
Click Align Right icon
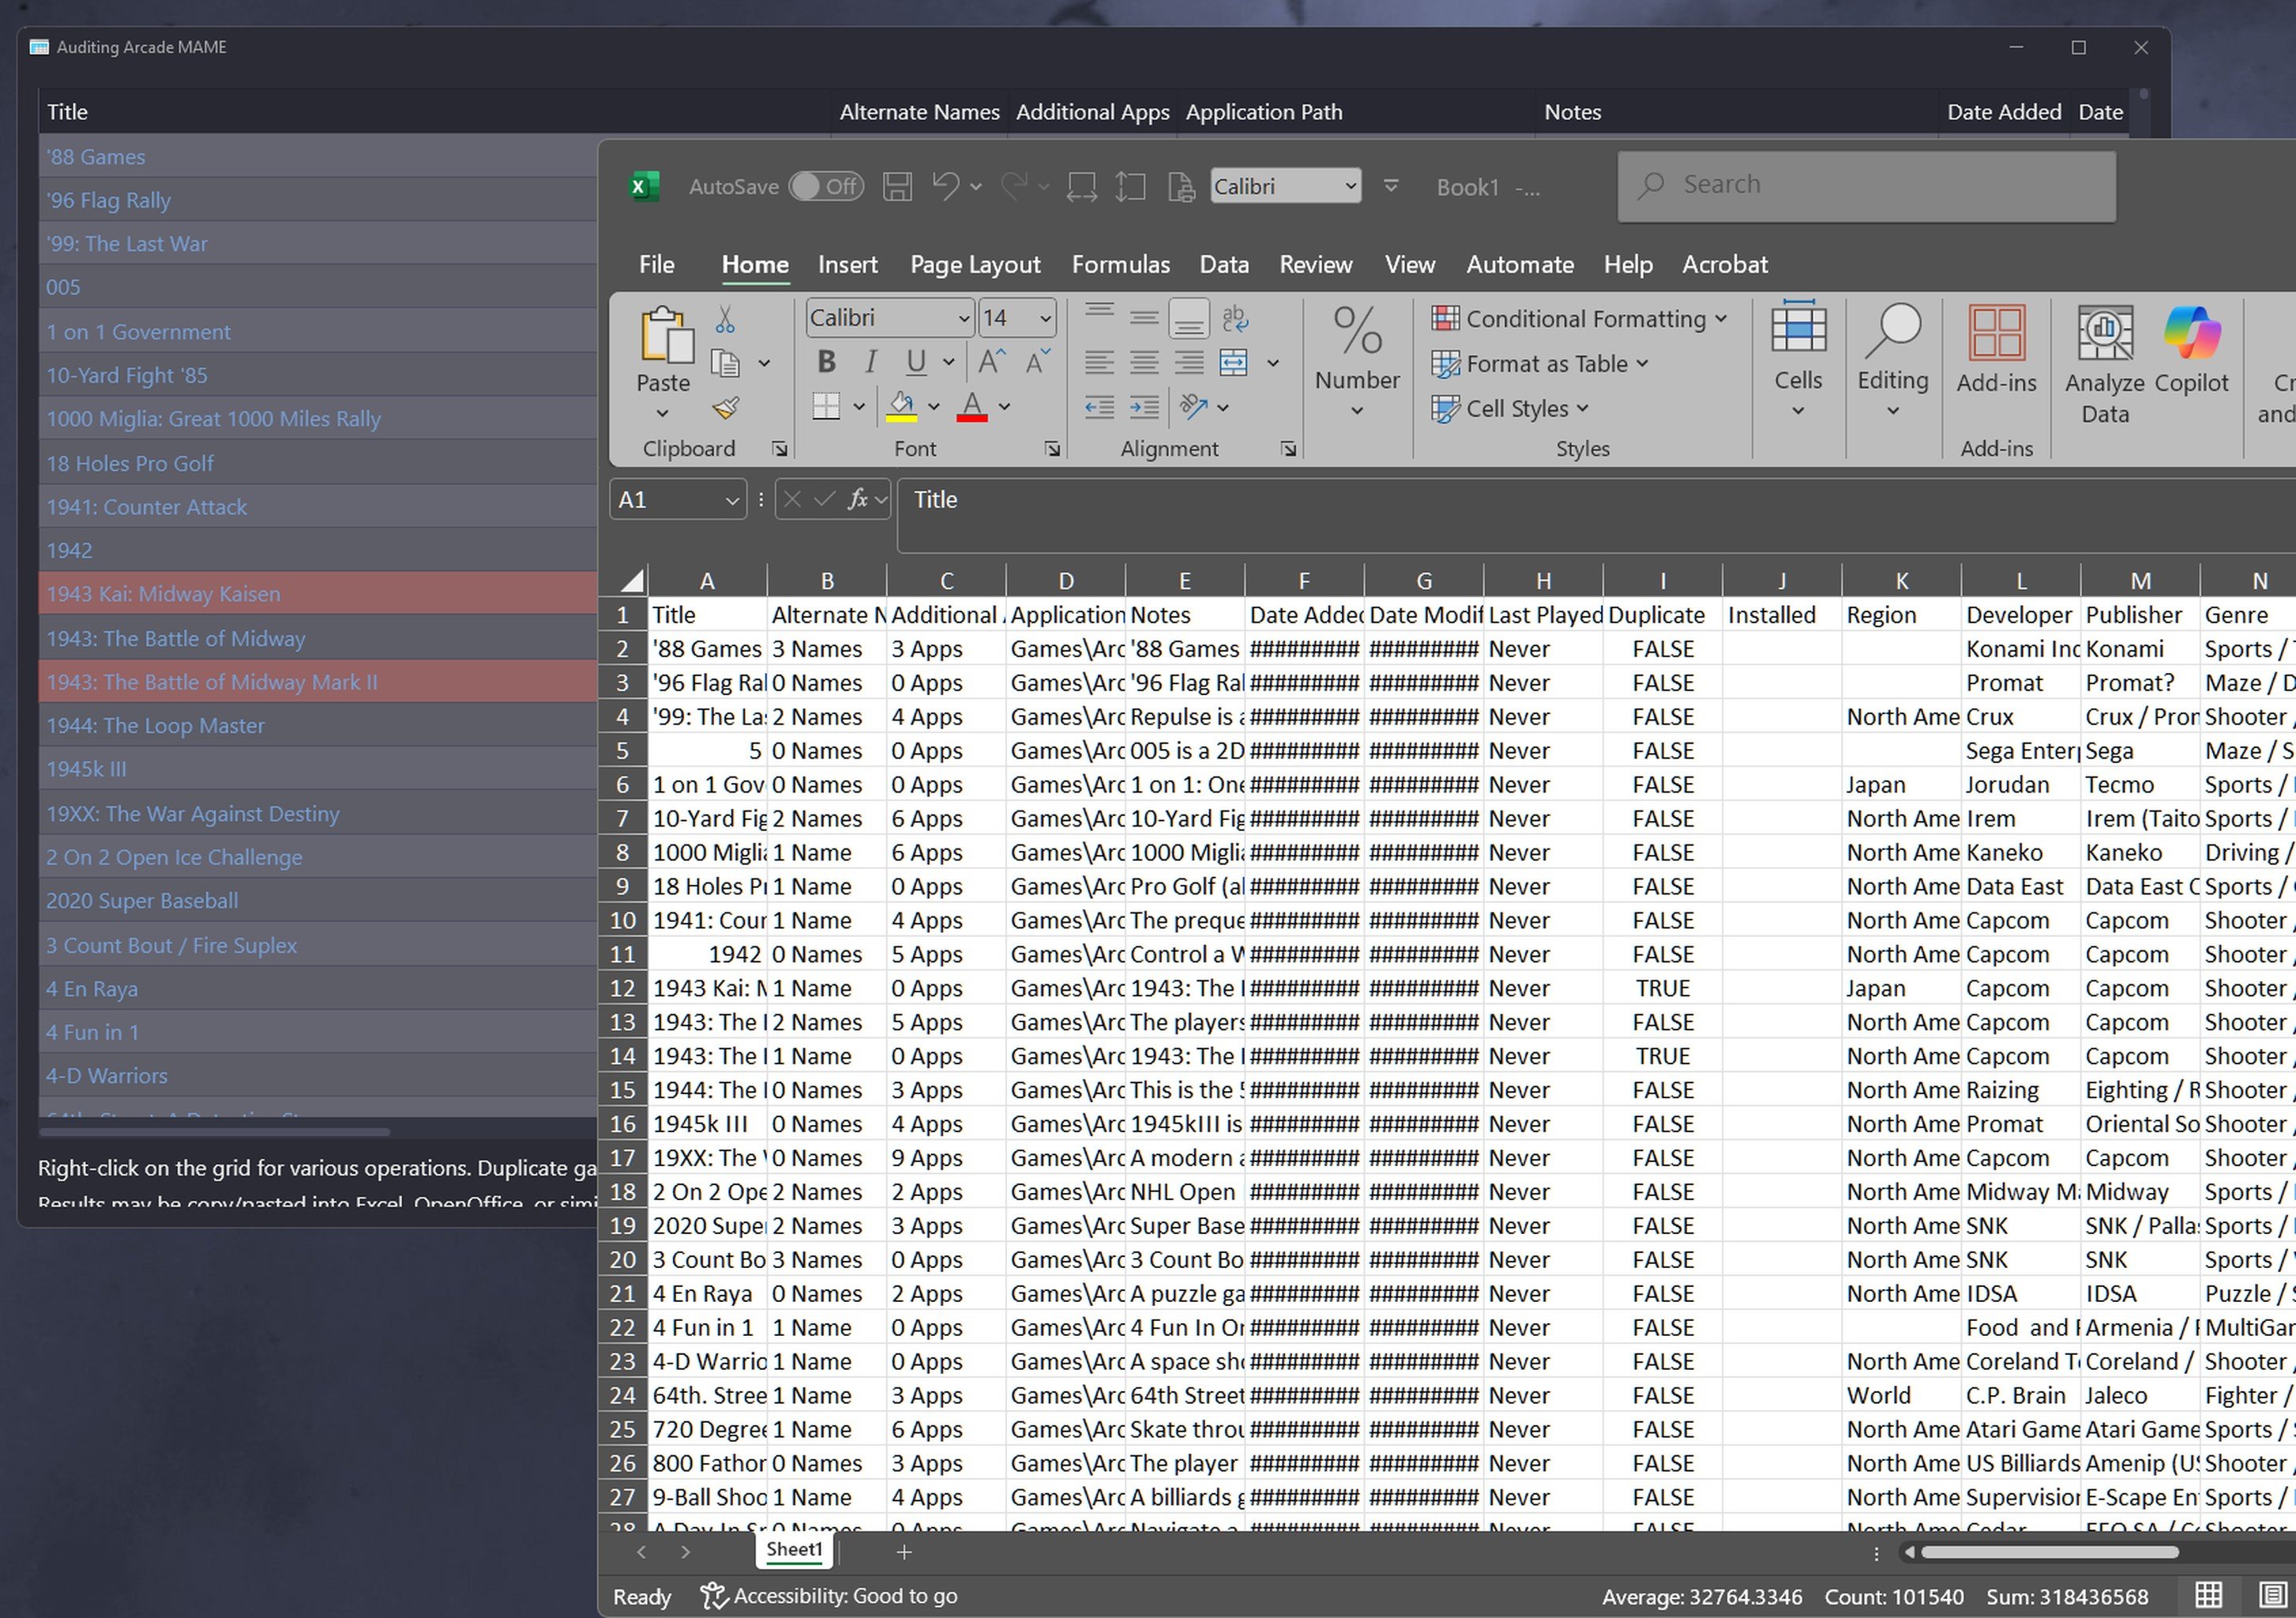[1188, 363]
